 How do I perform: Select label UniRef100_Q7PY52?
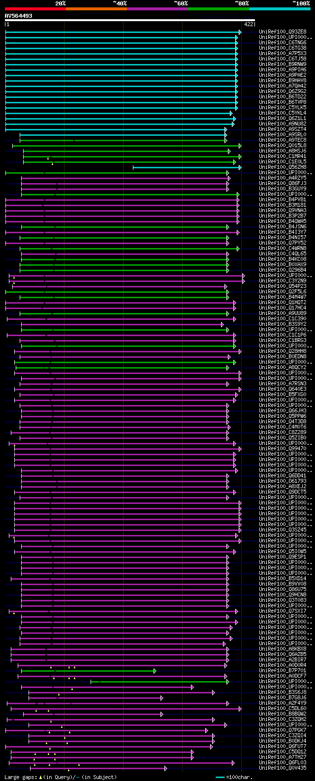pyautogui.click(x=283, y=243)
